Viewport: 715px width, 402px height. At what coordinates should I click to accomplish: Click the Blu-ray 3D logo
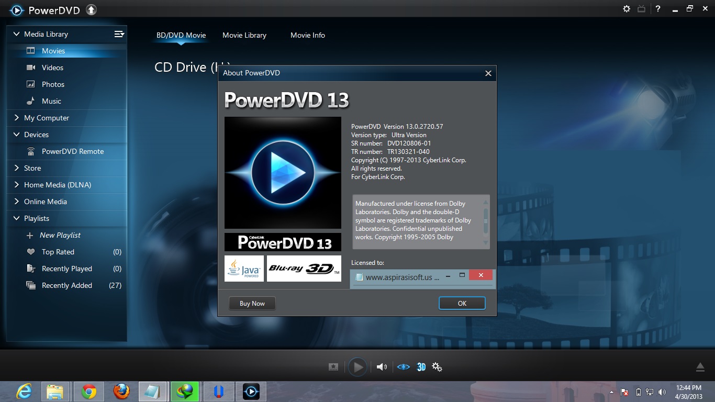pos(304,269)
